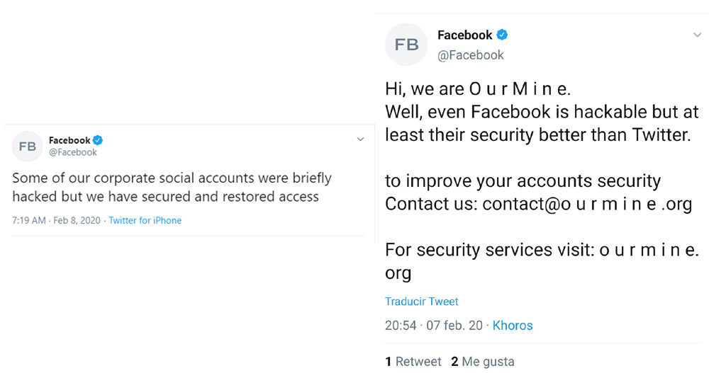The width and height of the screenshot is (709, 373).
Task: Click the verified badge on the left tweet
Action: (99, 140)
